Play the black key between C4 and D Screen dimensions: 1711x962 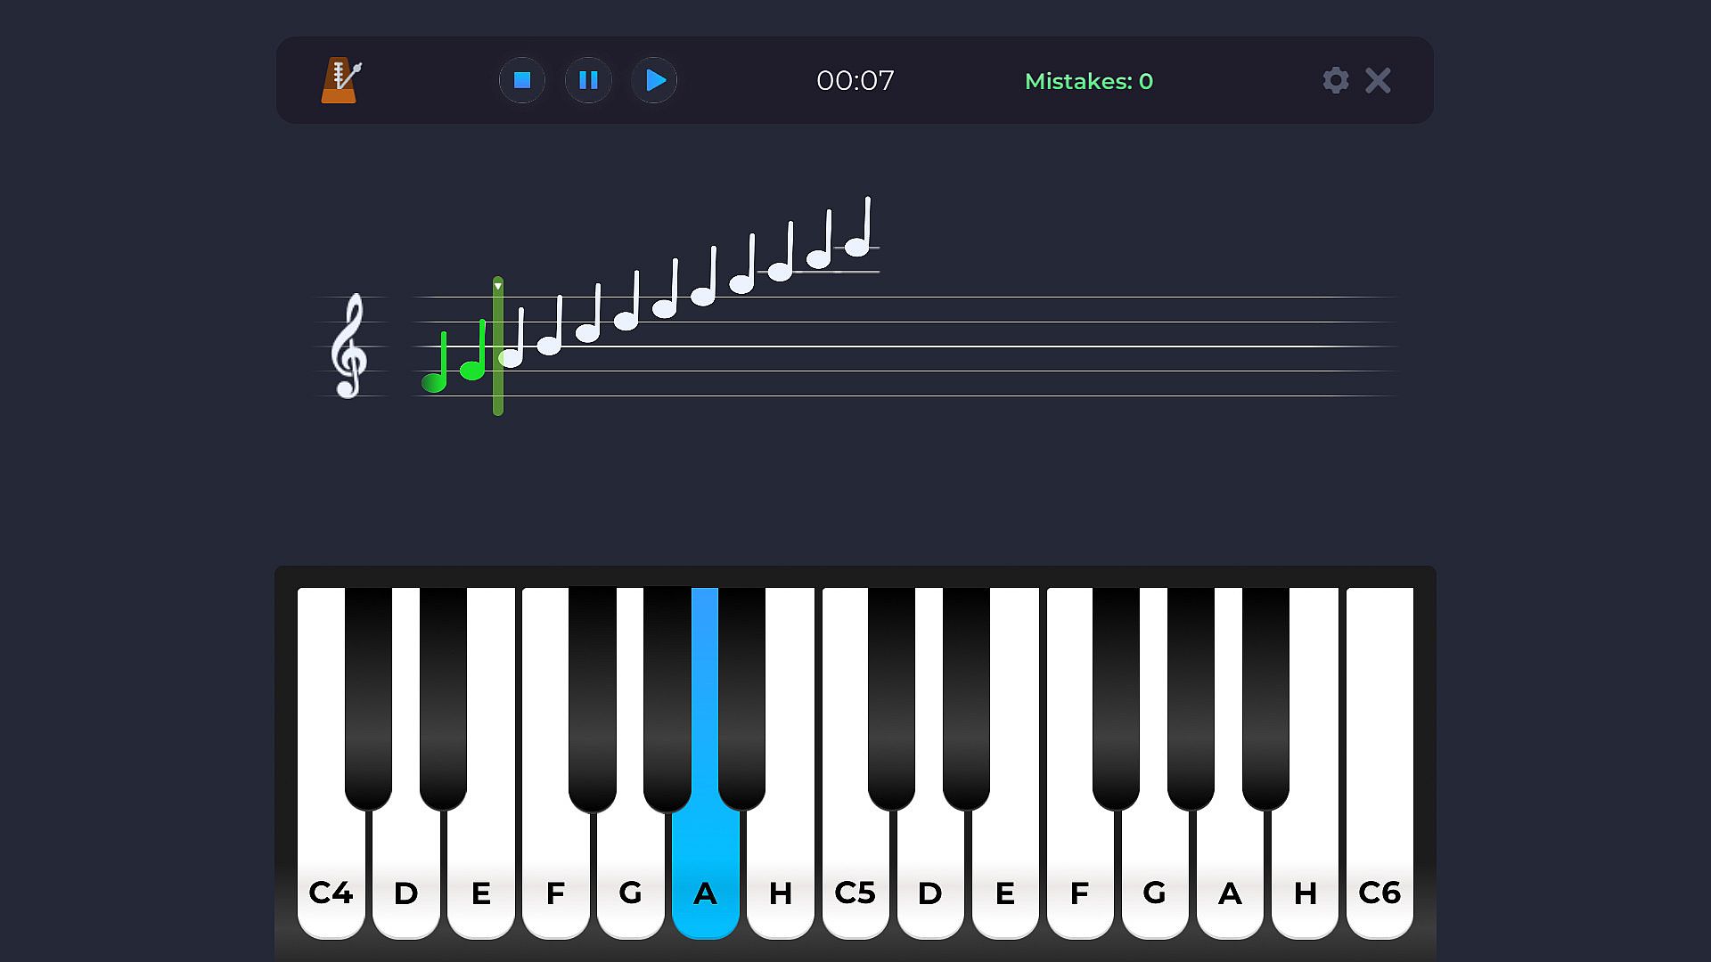(x=368, y=697)
